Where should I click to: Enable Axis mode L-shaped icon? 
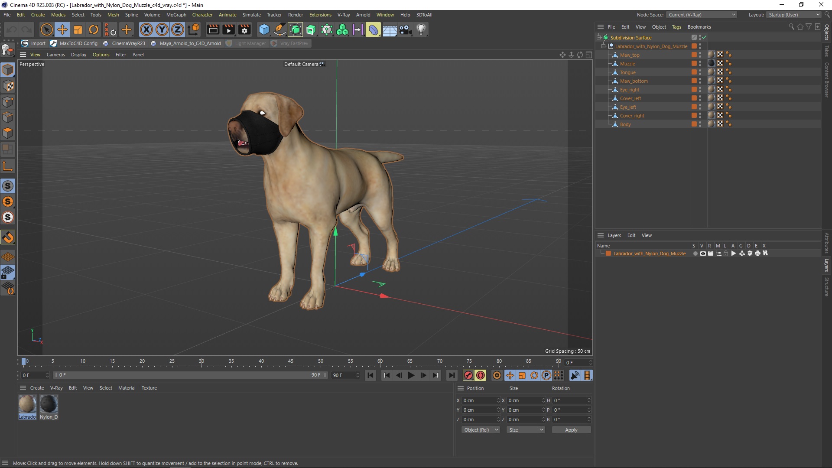pos(8,166)
